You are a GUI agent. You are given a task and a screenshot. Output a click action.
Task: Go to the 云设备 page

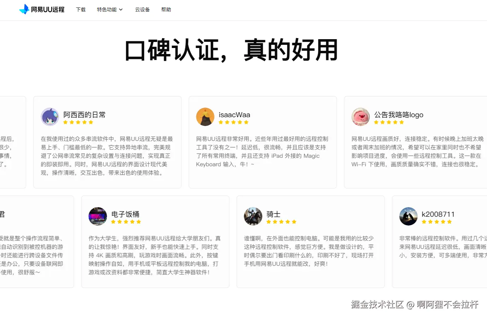tap(142, 10)
